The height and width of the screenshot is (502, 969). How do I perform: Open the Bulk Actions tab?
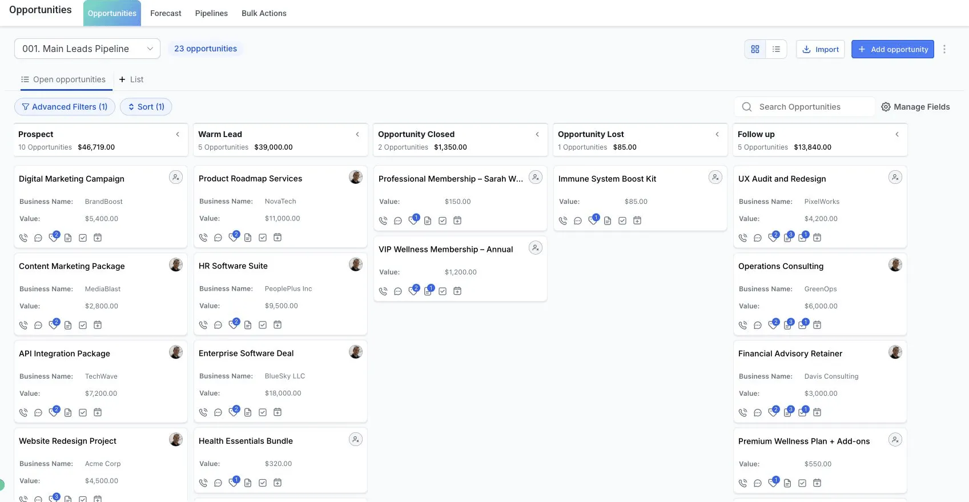(x=264, y=13)
